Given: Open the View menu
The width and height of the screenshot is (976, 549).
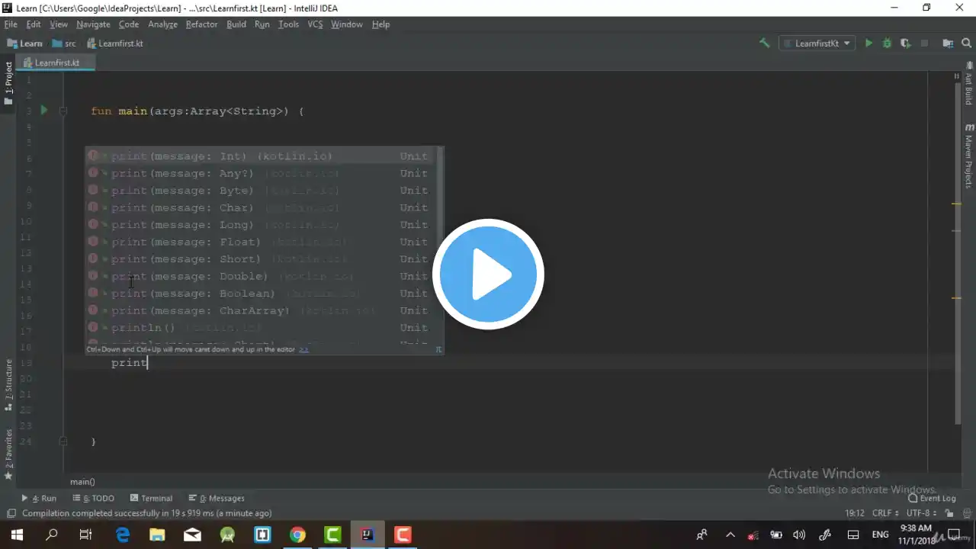Looking at the screenshot, I should click(59, 24).
